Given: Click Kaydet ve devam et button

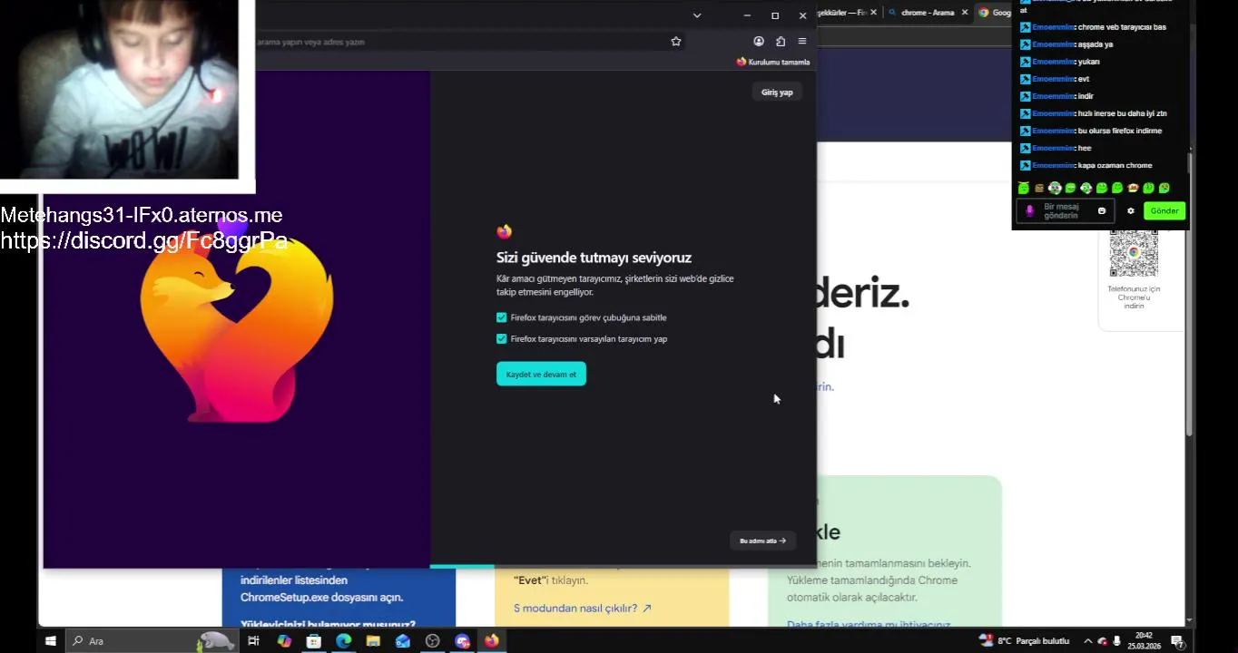Looking at the screenshot, I should tap(541, 374).
